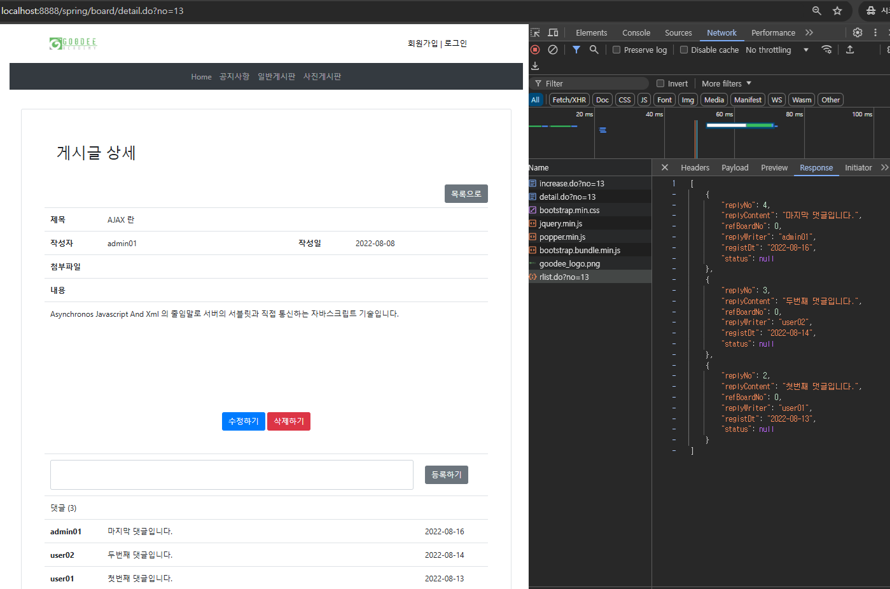890x589 pixels.
Task: Stop recording the network log
Action: point(535,50)
